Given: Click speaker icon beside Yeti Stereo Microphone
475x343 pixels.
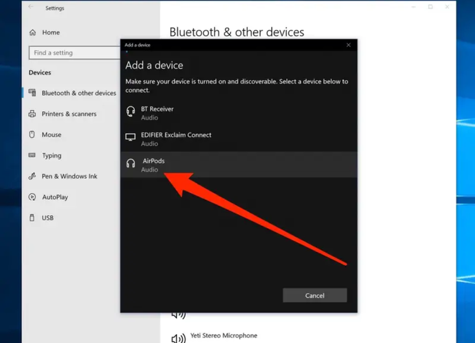Looking at the screenshot, I should [x=179, y=338].
